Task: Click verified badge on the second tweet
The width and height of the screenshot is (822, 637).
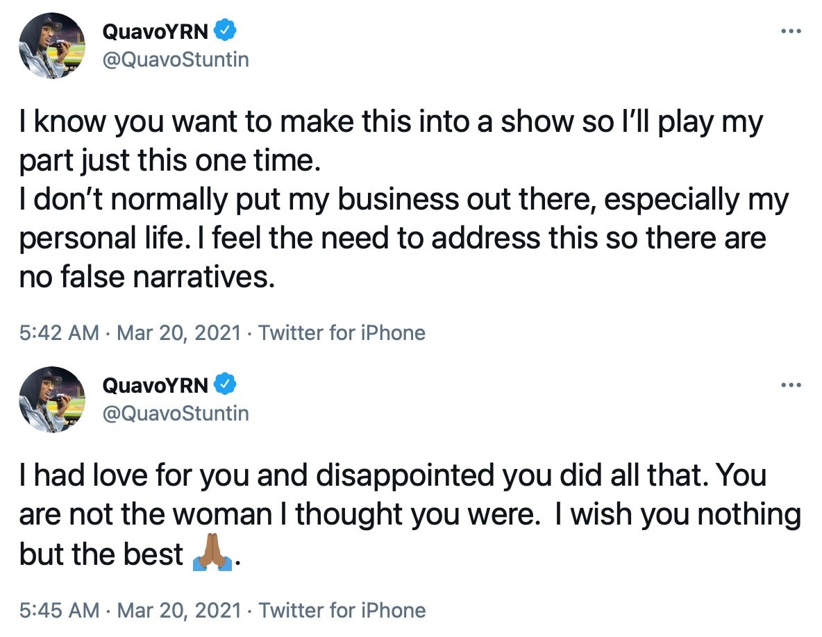Action: click(227, 383)
